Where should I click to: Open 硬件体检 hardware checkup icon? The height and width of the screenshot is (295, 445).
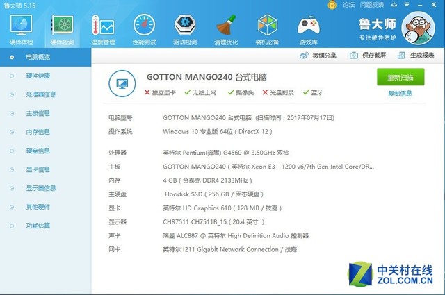point(22,30)
